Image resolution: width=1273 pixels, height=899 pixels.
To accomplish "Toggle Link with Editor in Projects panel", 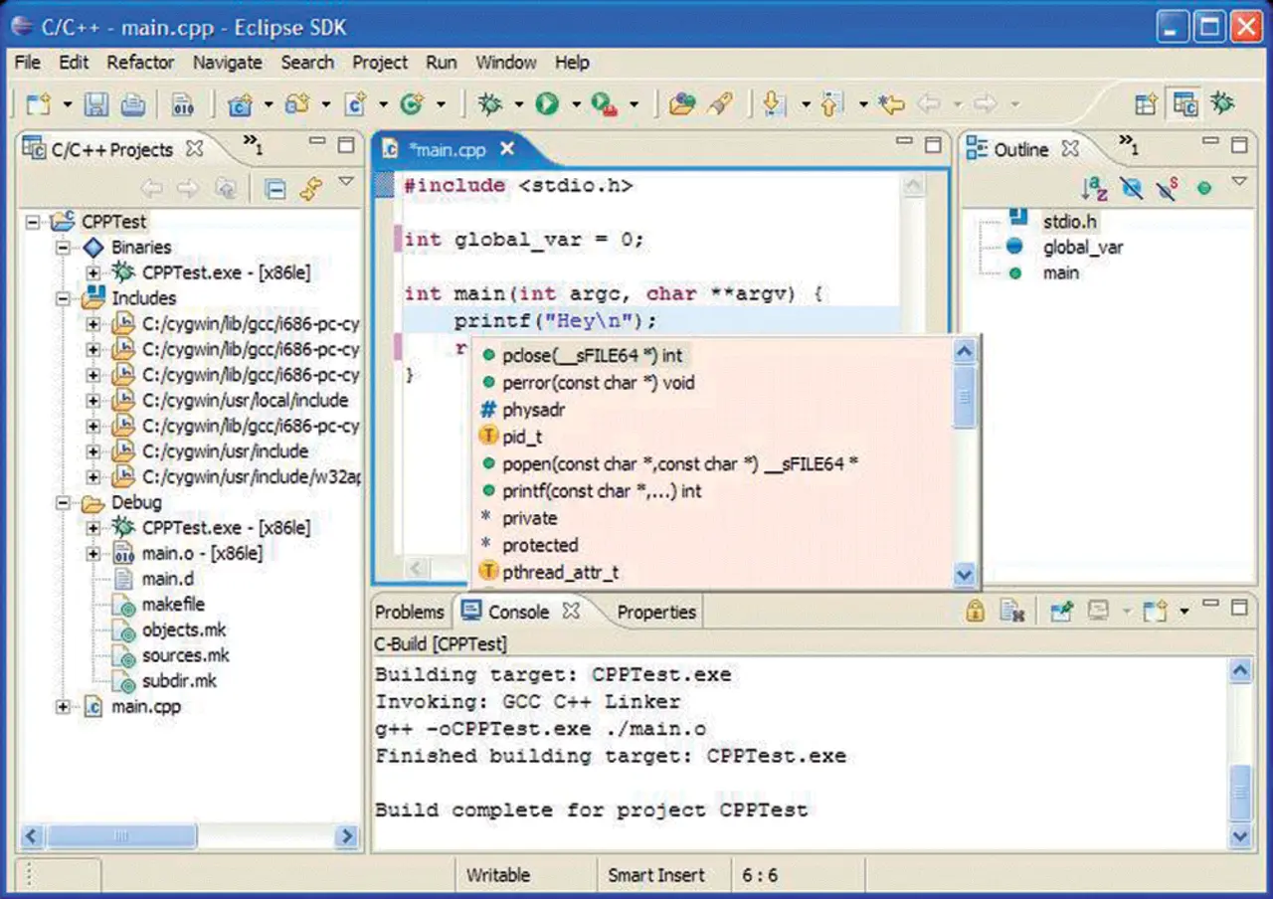I will (311, 189).
